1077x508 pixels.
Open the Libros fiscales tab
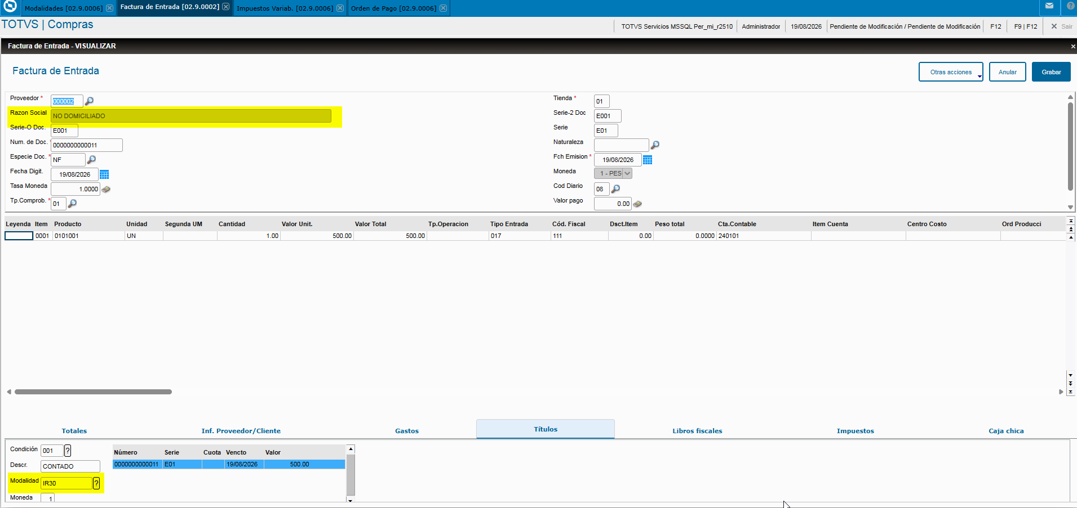pos(697,431)
